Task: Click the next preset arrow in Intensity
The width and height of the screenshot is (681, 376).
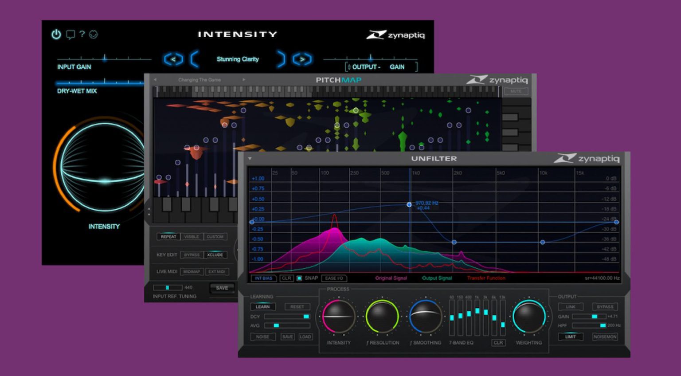Action: (302, 59)
